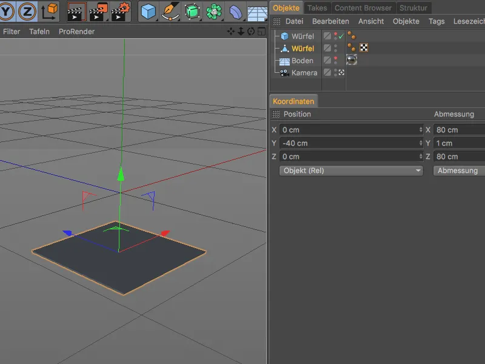
Task: Click the layer square of primitive Würfel
Action: (327, 36)
